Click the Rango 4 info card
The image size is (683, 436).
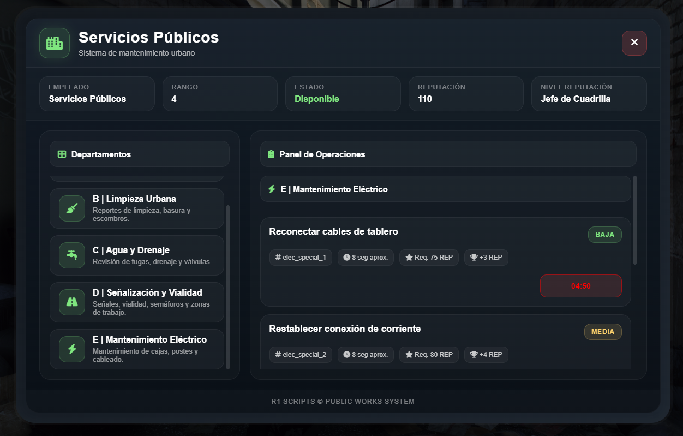pos(220,94)
